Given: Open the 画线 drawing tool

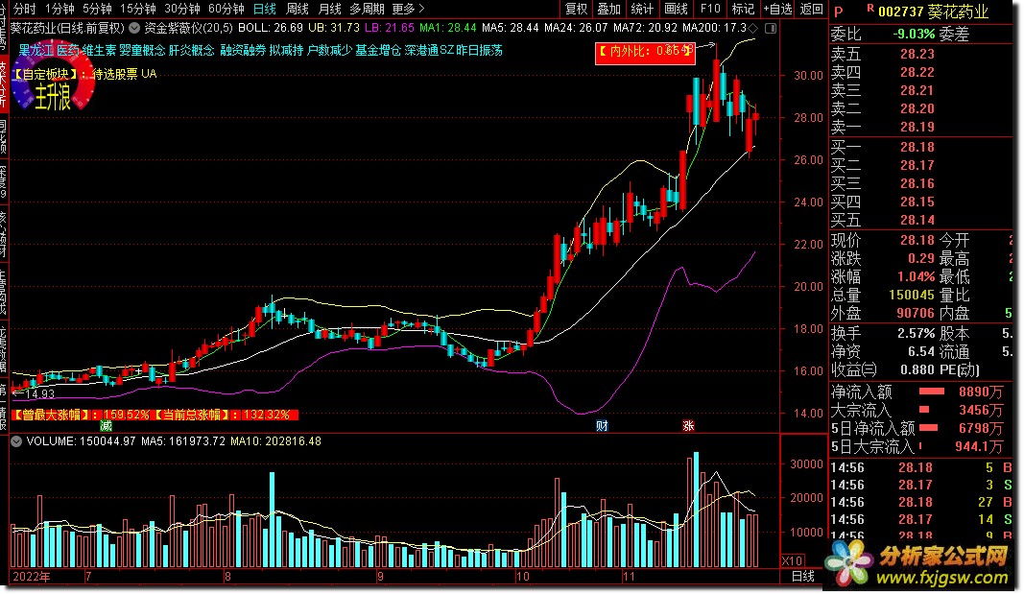Looking at the screenshot, I should pyautogui.click(x=676, y=9).
